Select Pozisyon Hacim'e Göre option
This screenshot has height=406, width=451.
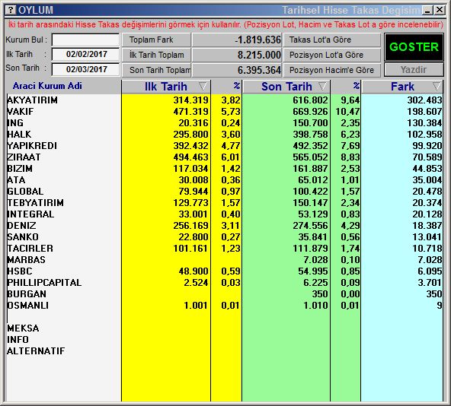coord(332,70)
